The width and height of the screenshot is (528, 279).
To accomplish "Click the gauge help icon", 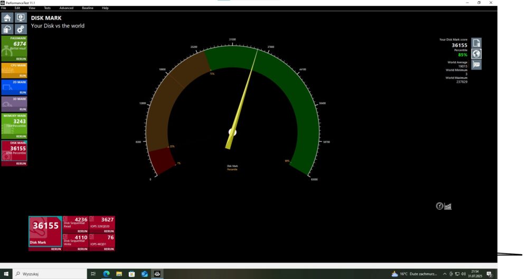I will click(x=439, y=206).
